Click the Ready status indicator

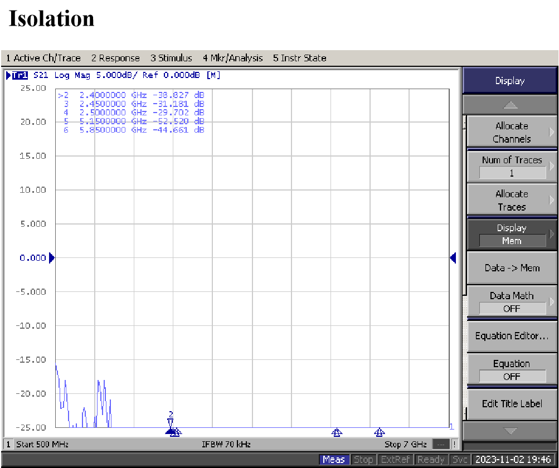[x=431, y=460]
